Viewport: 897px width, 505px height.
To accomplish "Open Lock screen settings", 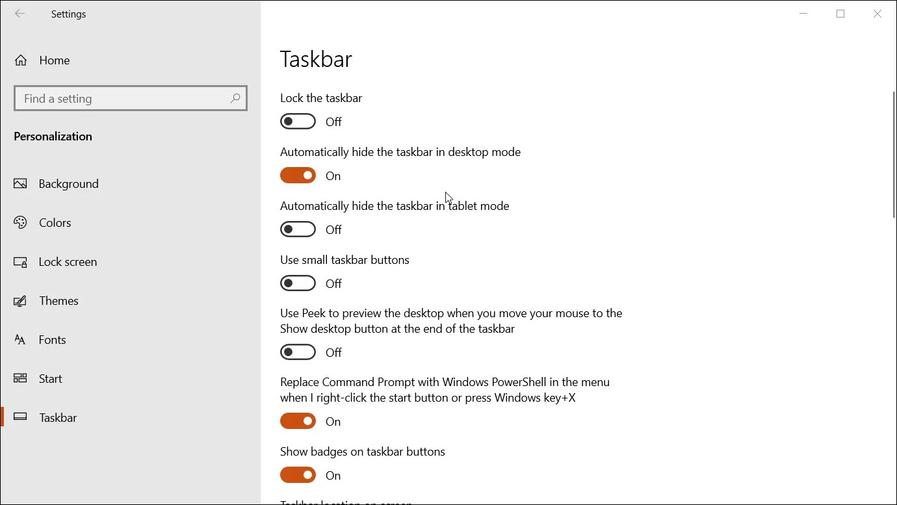I will (x=130, y=262).
